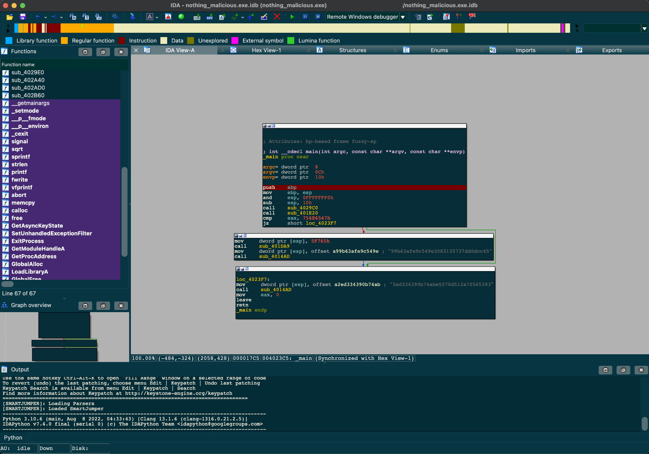
Task: Jump back with the left arrow
Action: 38,17
